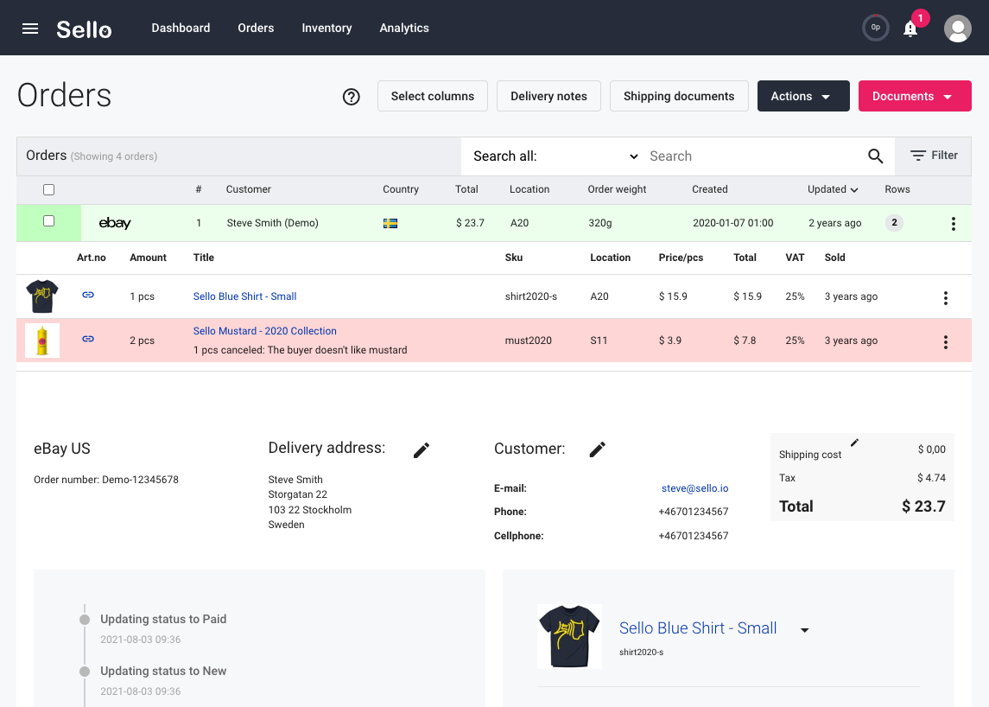Open the three-dot menu for Sello Mustard row
989x707 pixels.
(x=946, y=342)
